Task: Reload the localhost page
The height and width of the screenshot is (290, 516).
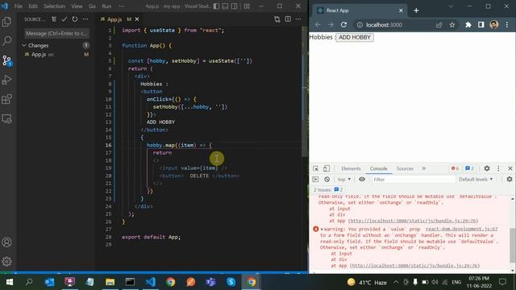Action: (343, 25)
